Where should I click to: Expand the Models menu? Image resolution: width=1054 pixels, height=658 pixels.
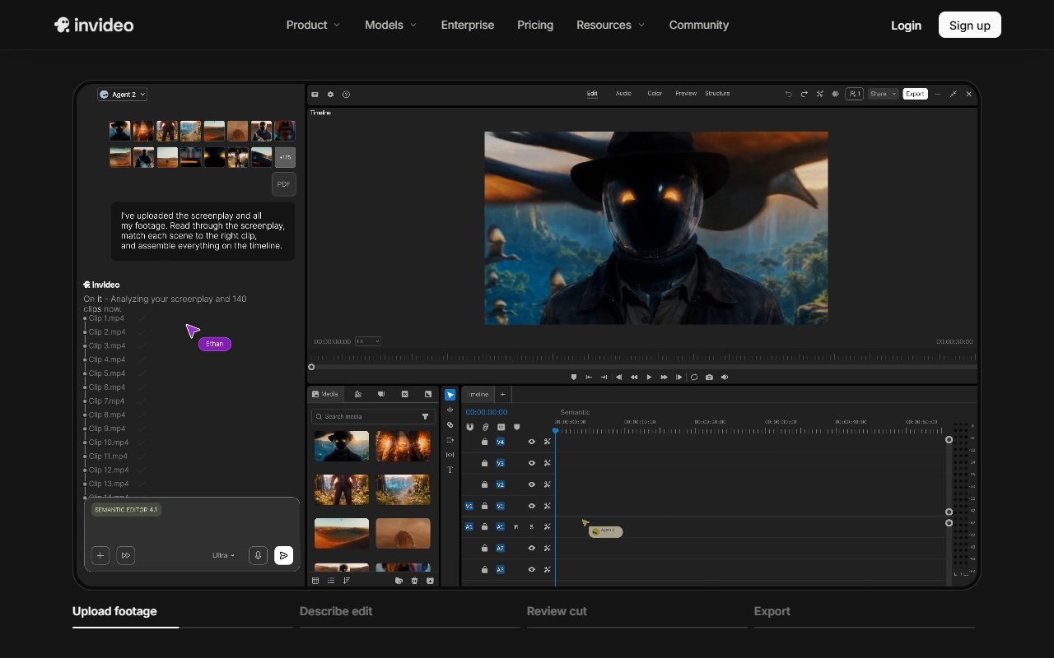[x=390, y=25]
